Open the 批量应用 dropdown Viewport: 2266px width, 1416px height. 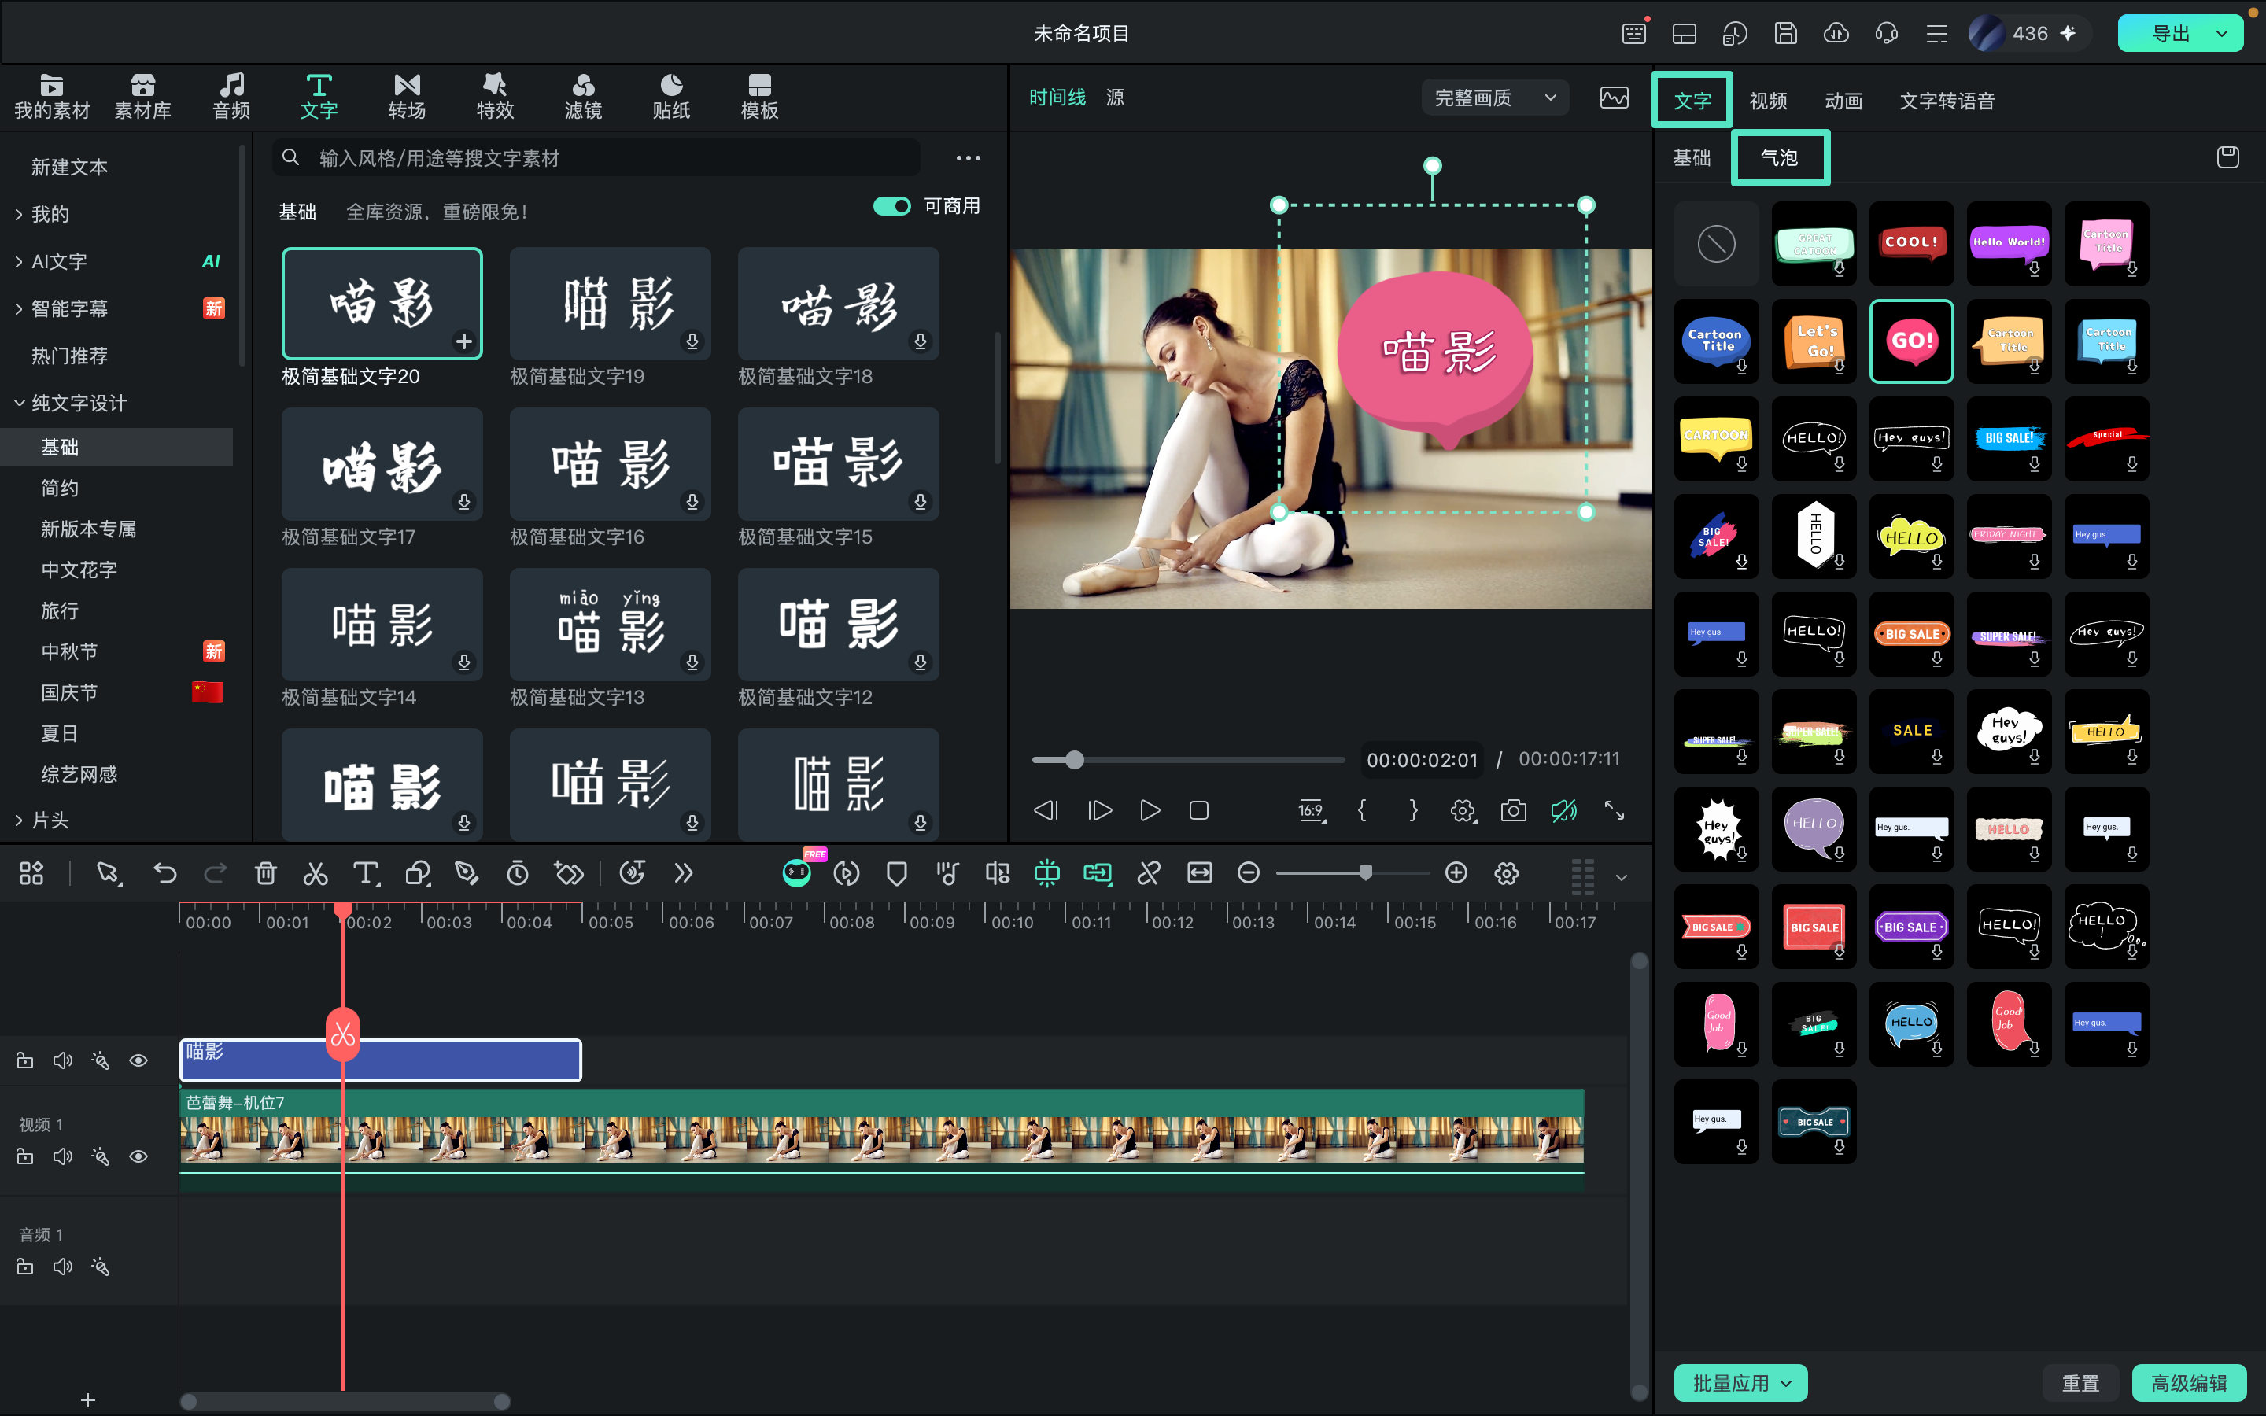coord(1740,1382)
